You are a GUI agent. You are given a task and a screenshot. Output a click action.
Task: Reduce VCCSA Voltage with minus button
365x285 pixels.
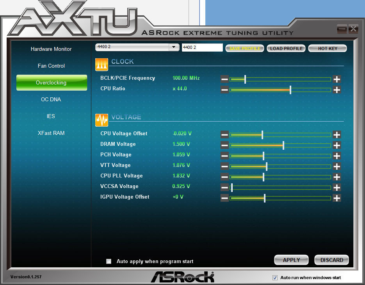point(224,187)
